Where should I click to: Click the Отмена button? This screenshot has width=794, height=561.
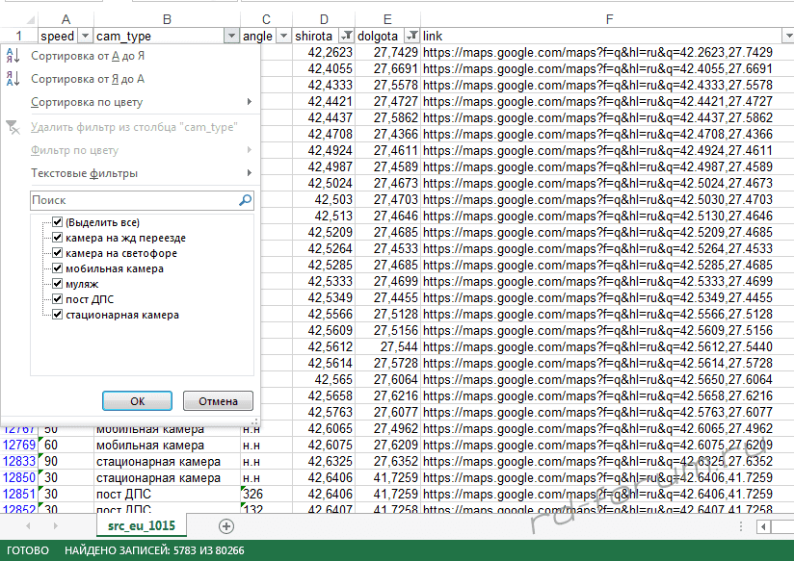(x=218, y=401)
